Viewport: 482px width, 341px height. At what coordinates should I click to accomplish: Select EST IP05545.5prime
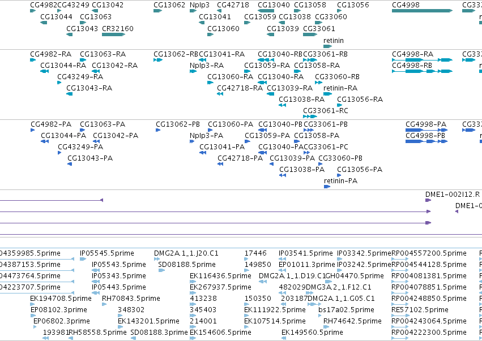click(107, 253)
